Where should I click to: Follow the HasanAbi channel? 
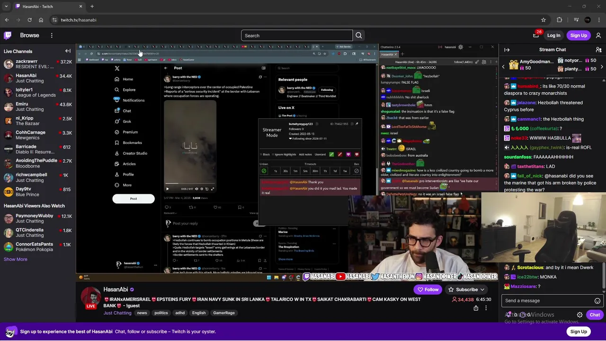tap(428, 289)
